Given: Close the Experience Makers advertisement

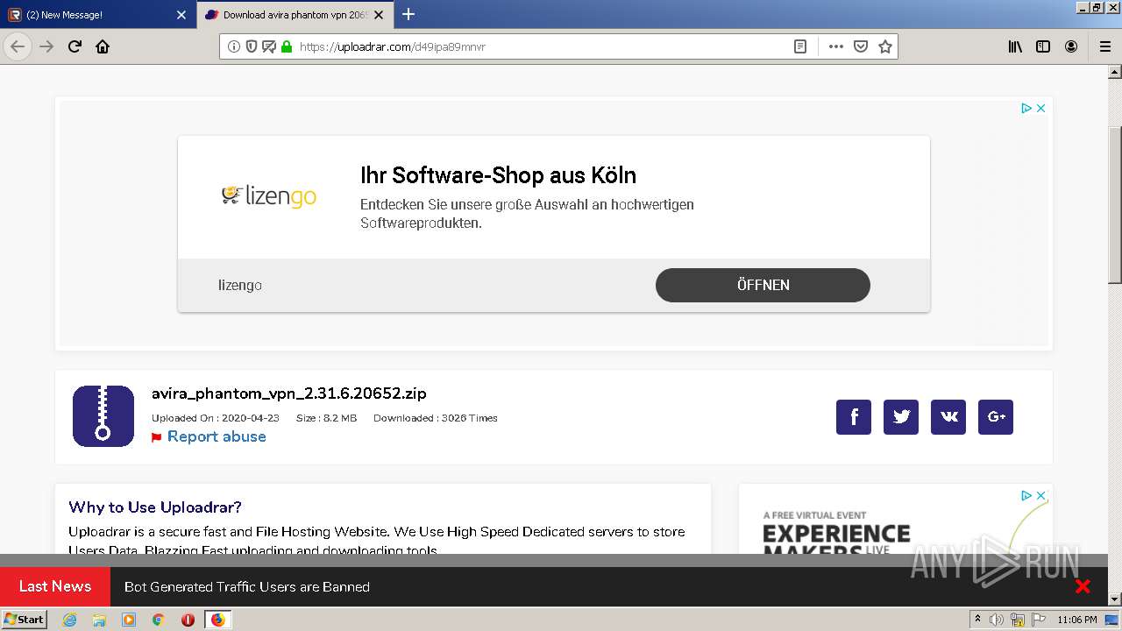Looking at the screenshot, I should 1041,495.
